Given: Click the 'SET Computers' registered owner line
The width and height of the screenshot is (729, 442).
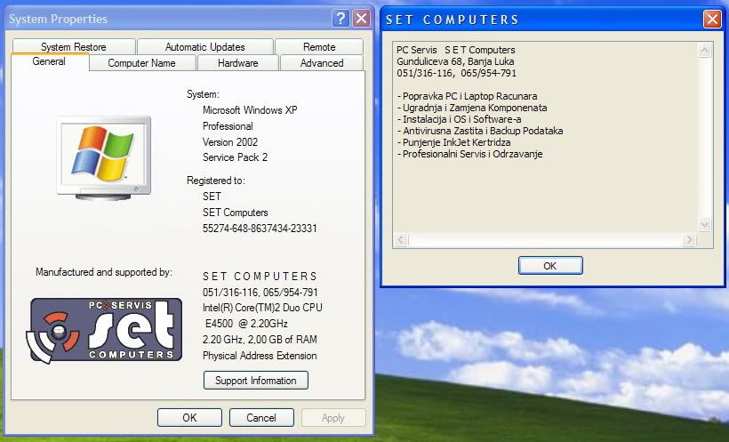Looking at the screenshot, I should click(x=236, y=213).
